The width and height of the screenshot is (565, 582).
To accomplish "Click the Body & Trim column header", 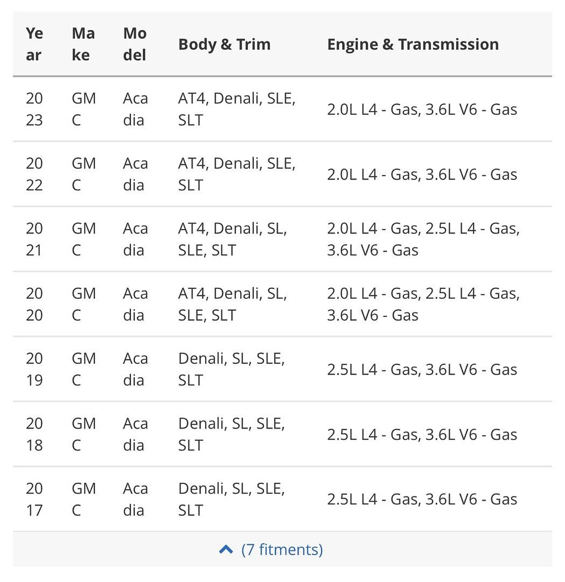I will point(225,44).
